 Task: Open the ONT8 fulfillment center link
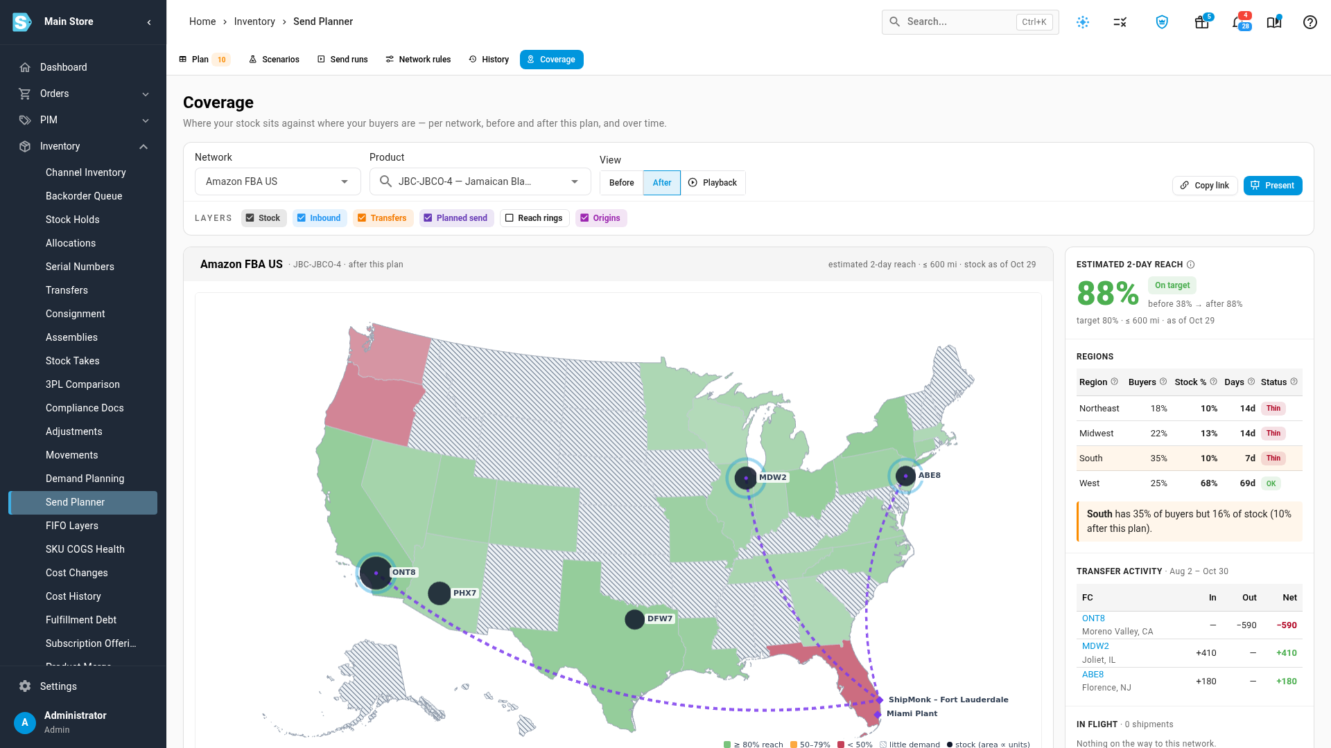coord(1093,618)
